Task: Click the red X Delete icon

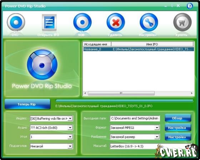Action: coord(116,22)
